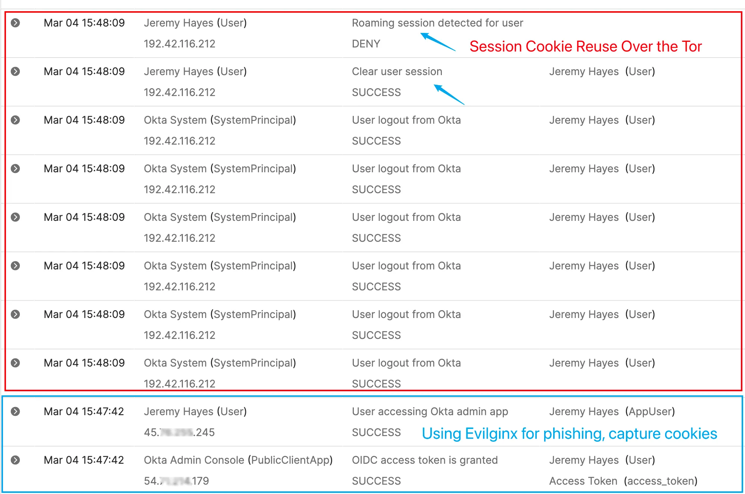The width and height of the screenshot is (745, 494).
Task: Expand the OIDC access token is granted row
Action: (x=15, y=460)
